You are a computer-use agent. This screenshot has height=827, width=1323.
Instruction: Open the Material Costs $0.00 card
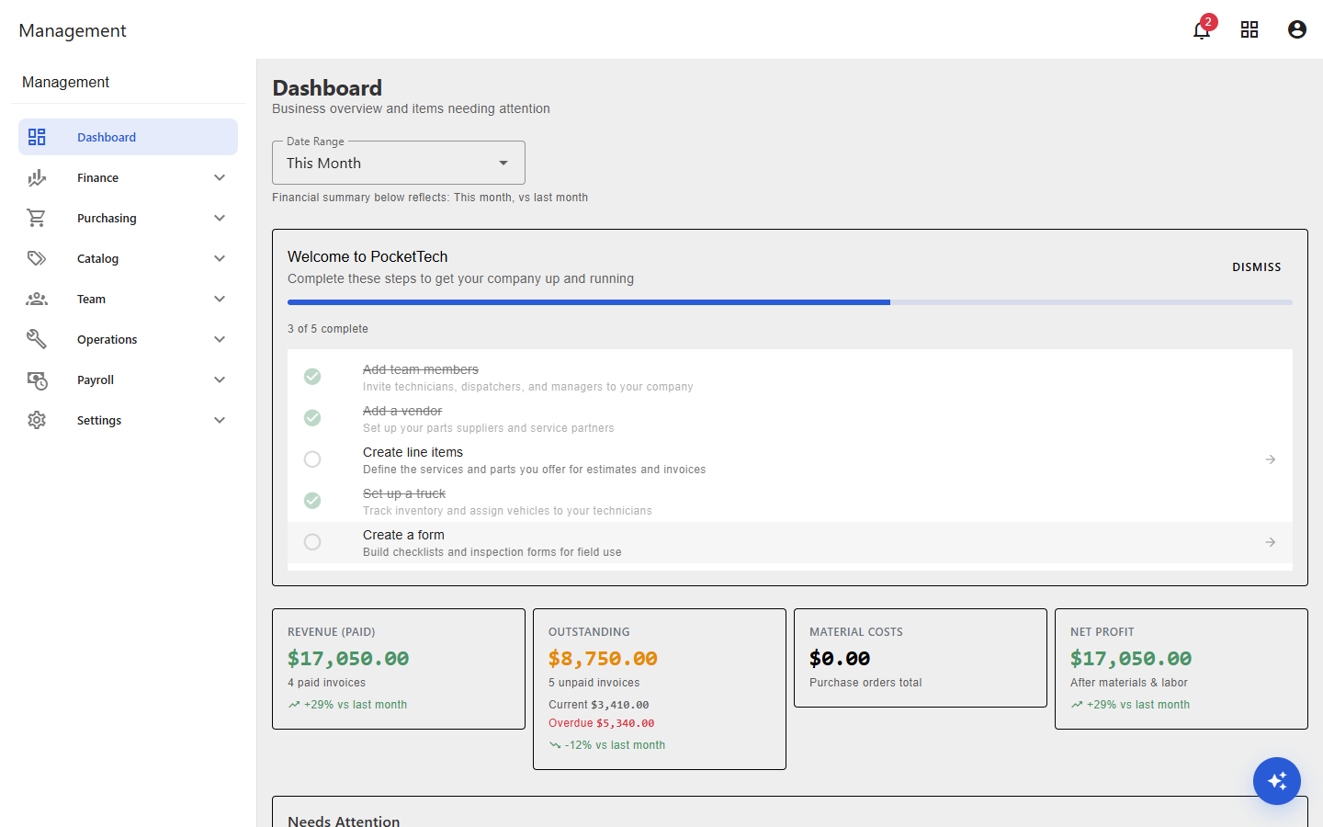pos(921,658)
